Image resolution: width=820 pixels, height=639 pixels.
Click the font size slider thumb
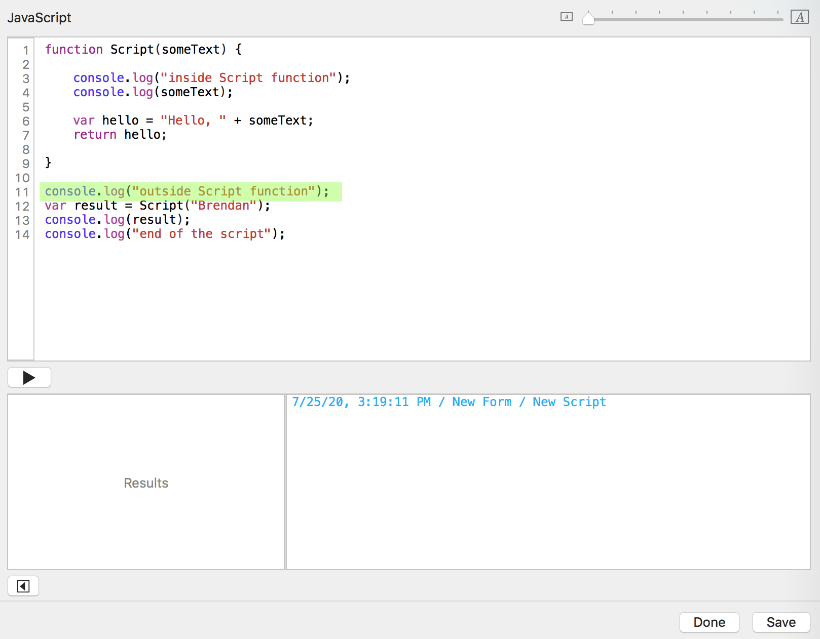588,19
